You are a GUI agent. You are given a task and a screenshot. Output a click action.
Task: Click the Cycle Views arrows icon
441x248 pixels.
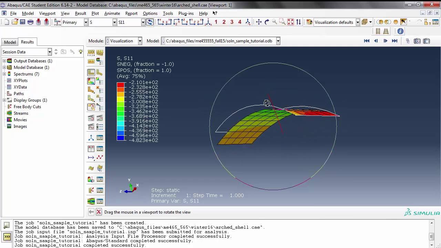point(298,22)
